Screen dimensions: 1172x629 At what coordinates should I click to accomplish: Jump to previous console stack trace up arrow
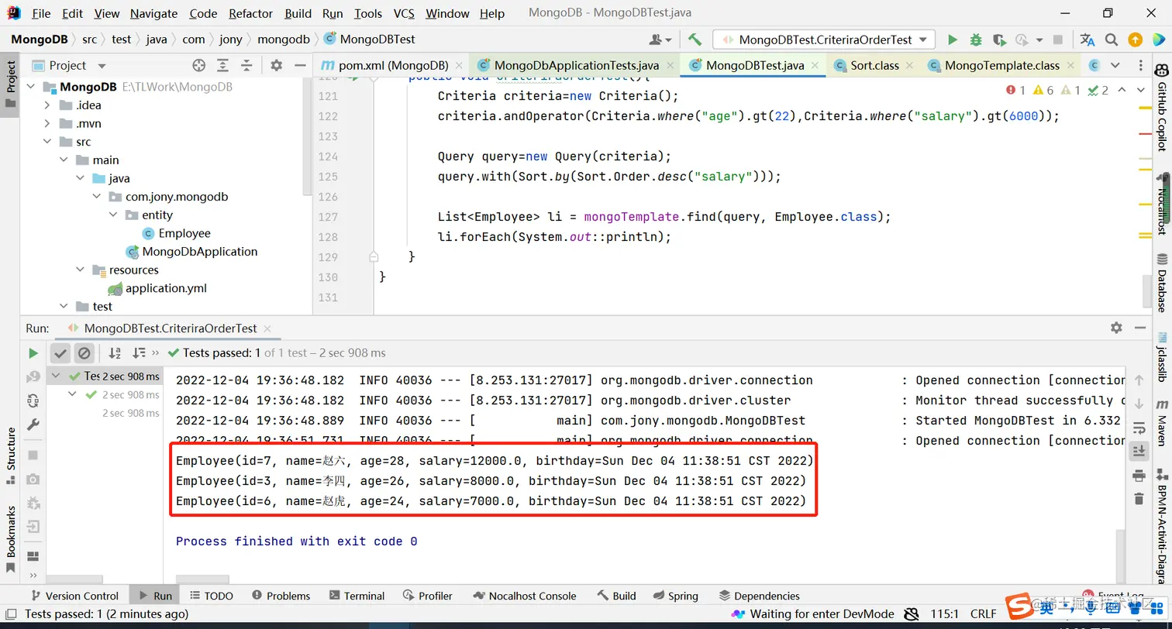click(x=1139, y=380)
